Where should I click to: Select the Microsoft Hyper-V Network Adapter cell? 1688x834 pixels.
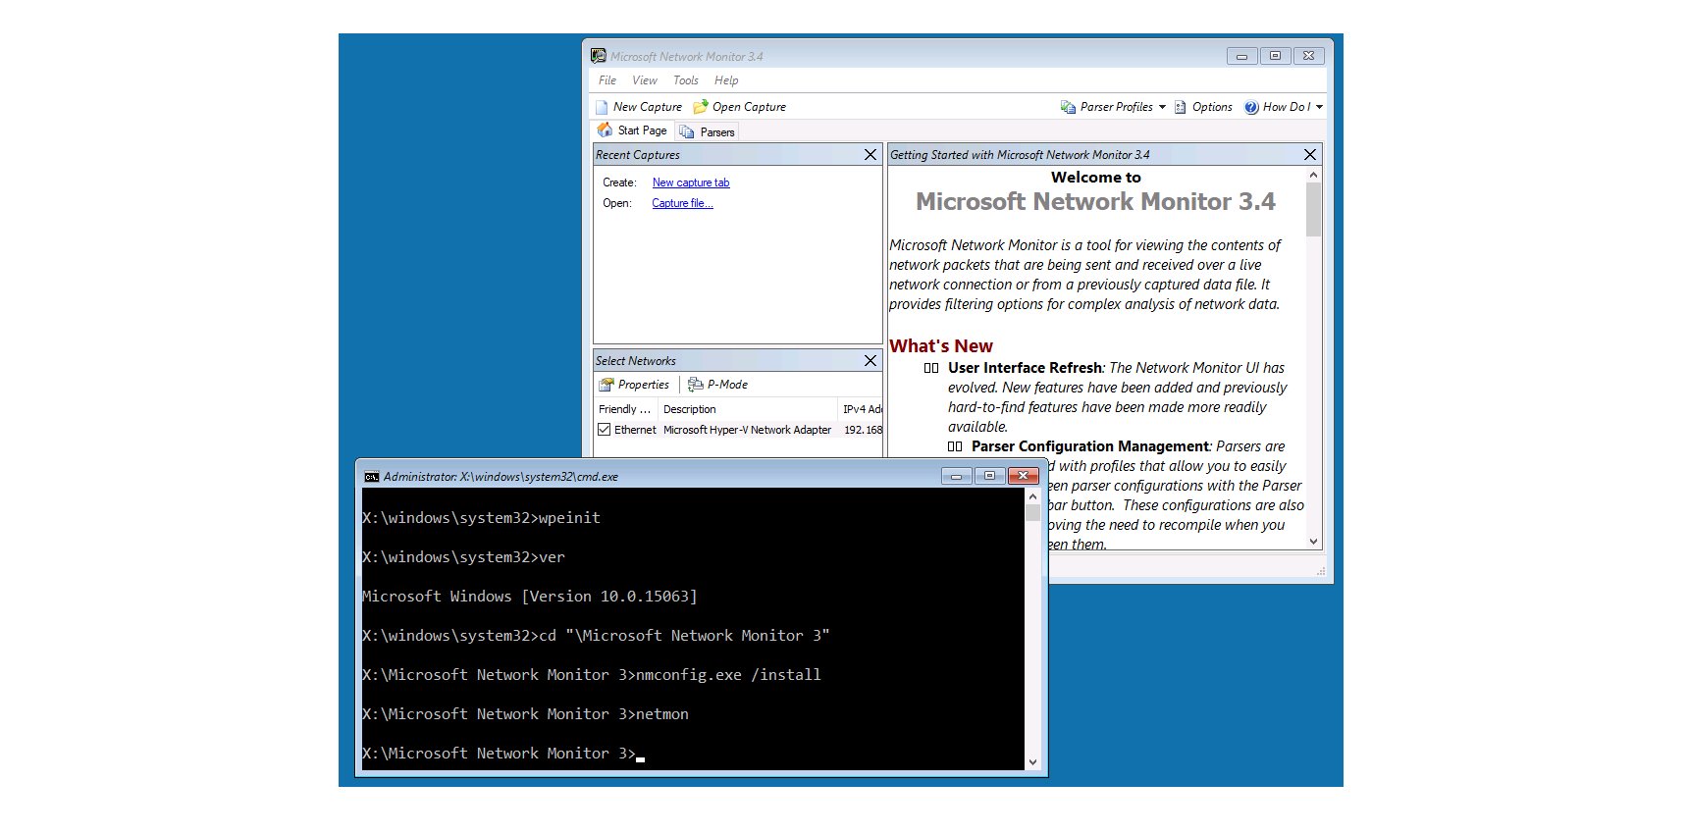pyautogui.click(x=748, y=430)
